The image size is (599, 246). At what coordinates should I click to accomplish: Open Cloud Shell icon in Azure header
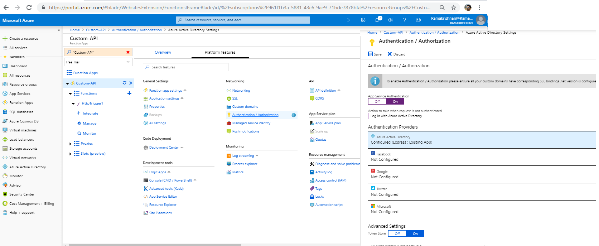coord(349,20)
